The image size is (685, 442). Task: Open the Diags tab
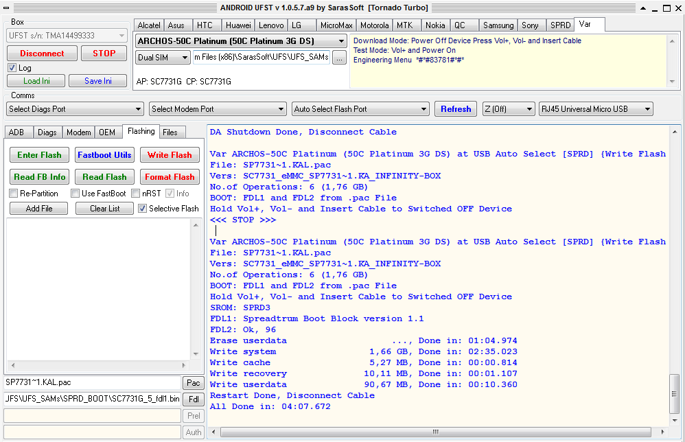click(x=47, y=132)
